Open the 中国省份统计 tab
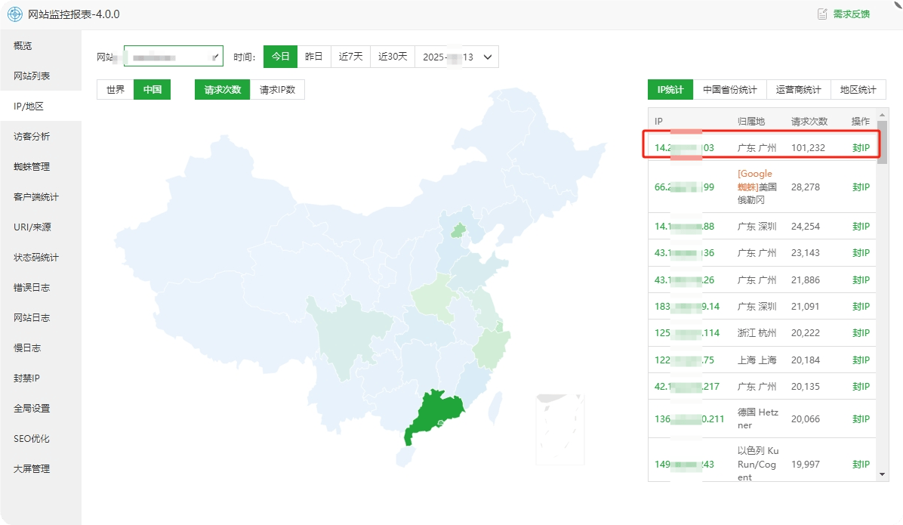 pos(729,90)
